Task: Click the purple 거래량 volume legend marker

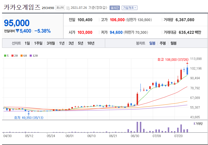Action: [x=194, y=124]
